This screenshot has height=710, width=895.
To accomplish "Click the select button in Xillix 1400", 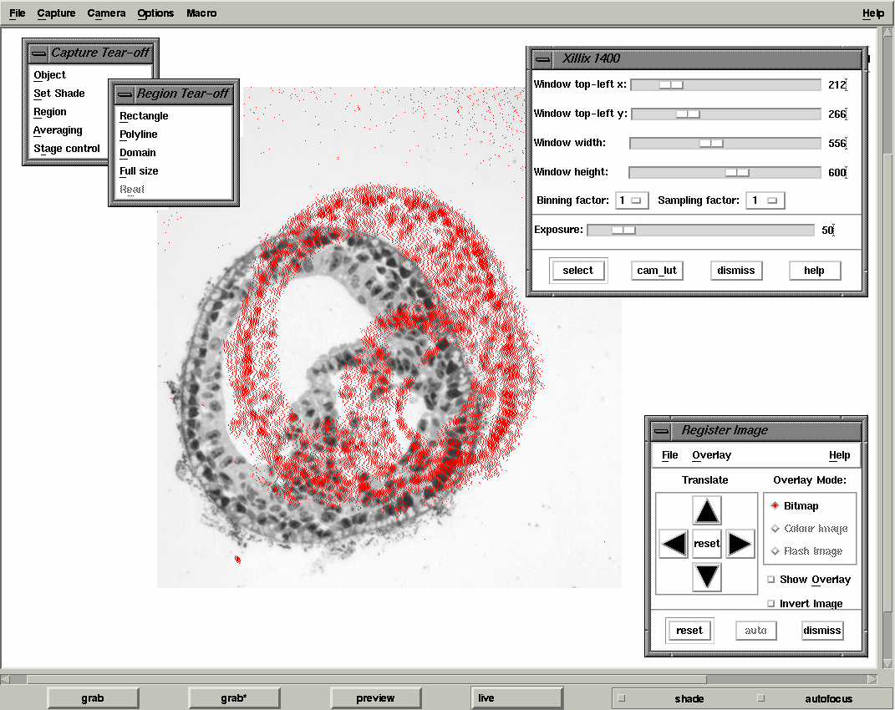I will (578, 271).
